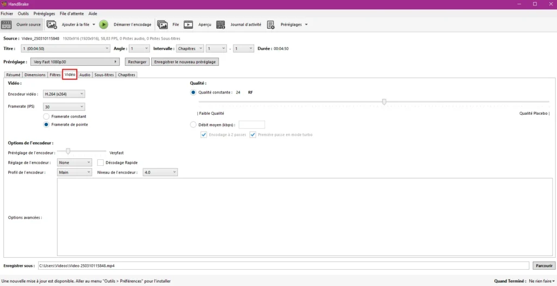Image resolution: width=557 pixels, height=286 pixels.
Task: Switch to the Chapitres tab
Action: tap(126, 75)
